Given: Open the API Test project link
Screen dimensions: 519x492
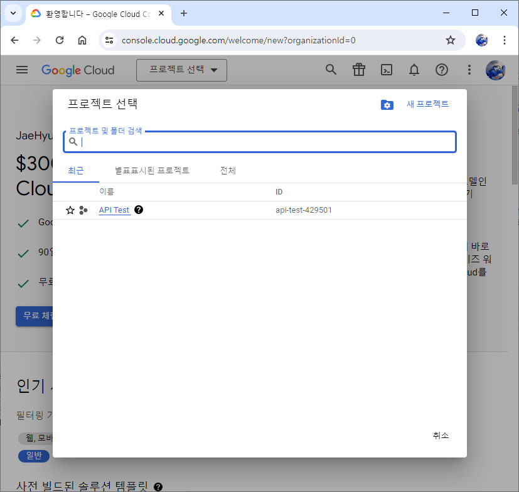Looking at the screenshot, I should [114, 210].
